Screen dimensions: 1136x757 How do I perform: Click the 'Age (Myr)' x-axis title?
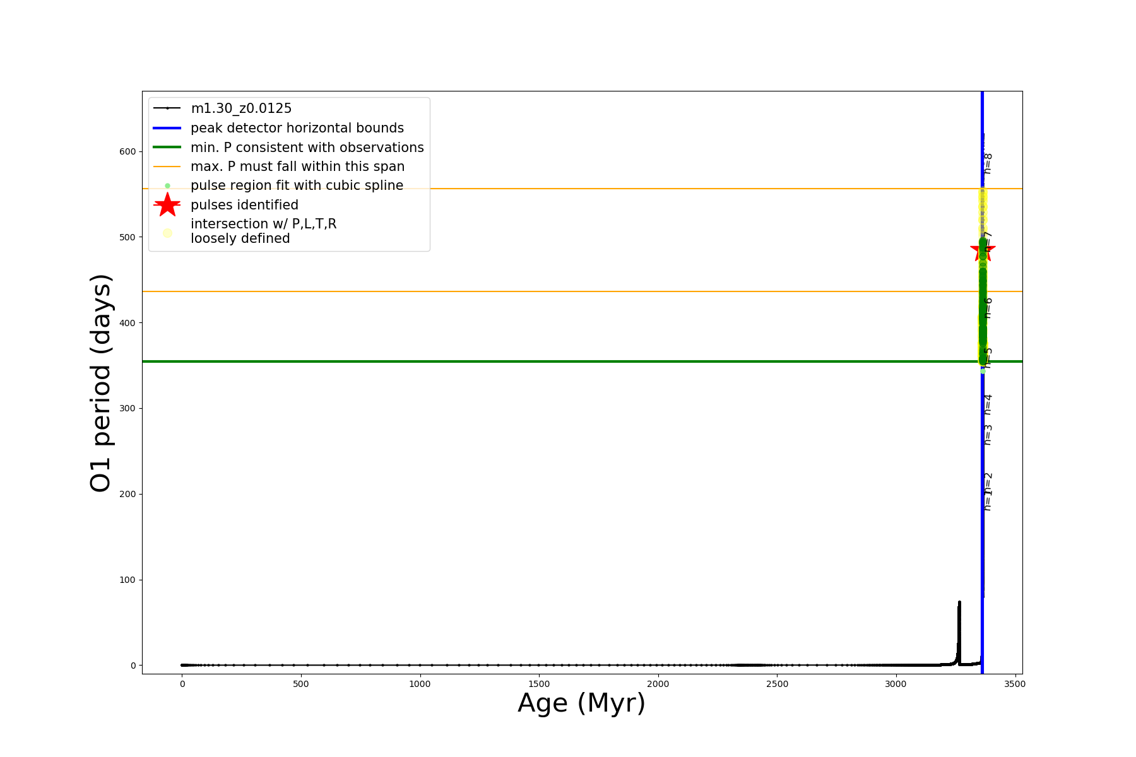(581, 703)
